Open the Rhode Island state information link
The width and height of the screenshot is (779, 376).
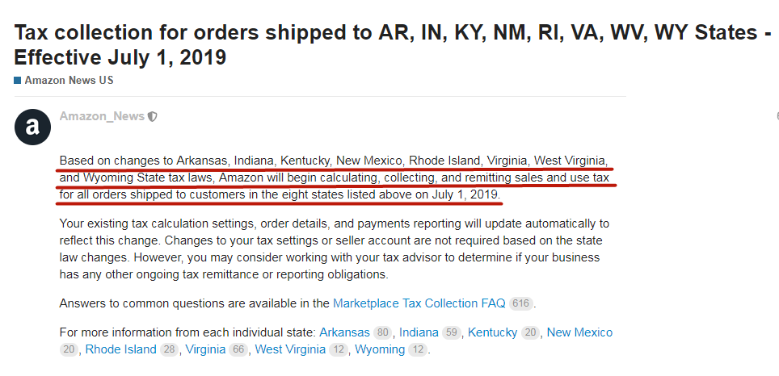point(120,349)
